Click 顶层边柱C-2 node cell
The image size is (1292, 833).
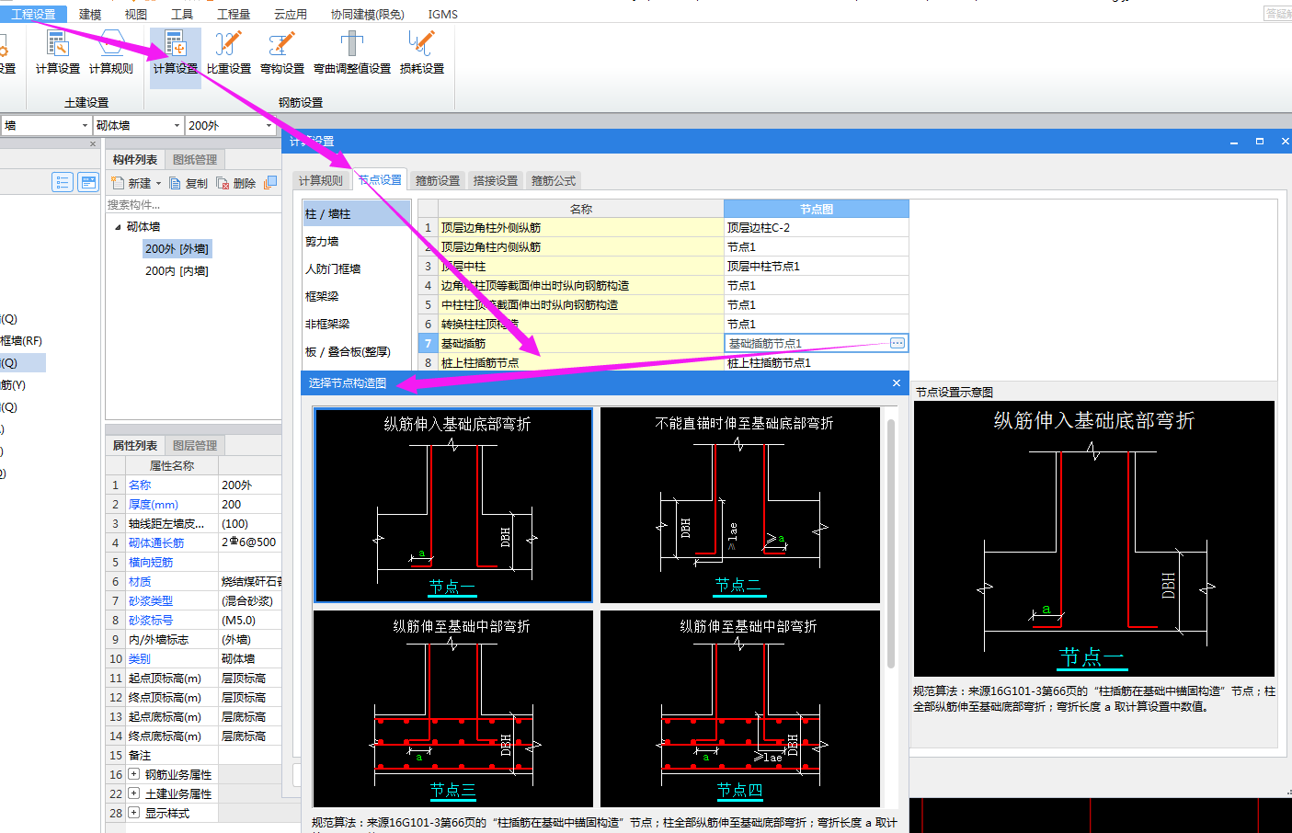tap(816, 227)
